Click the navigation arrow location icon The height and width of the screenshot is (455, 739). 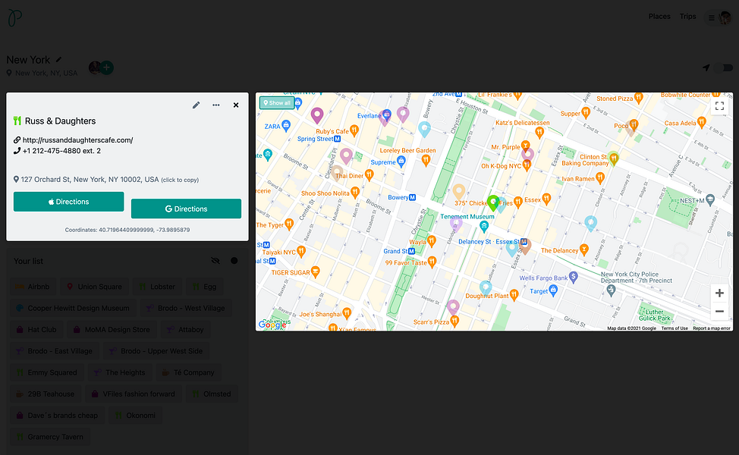(x=706, y=67)
